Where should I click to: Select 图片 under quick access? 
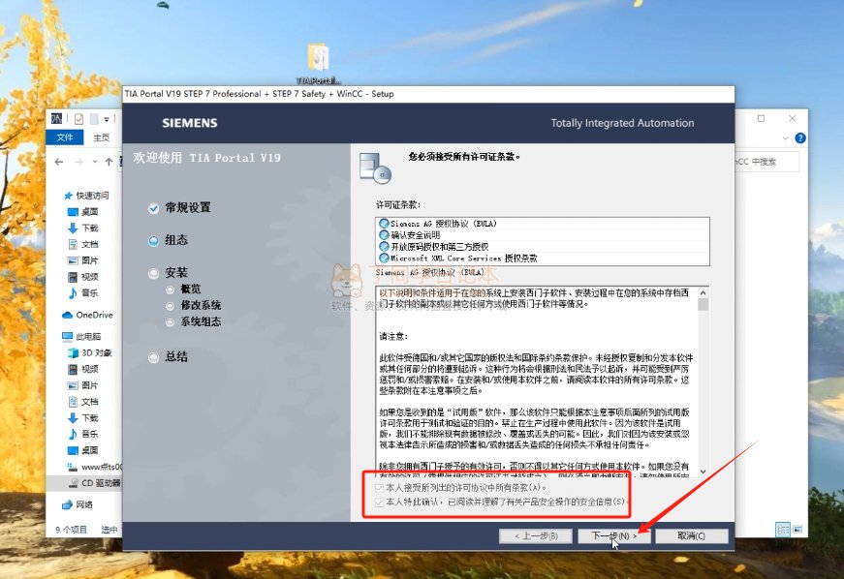pyautogui.click(x=83, y=260)
